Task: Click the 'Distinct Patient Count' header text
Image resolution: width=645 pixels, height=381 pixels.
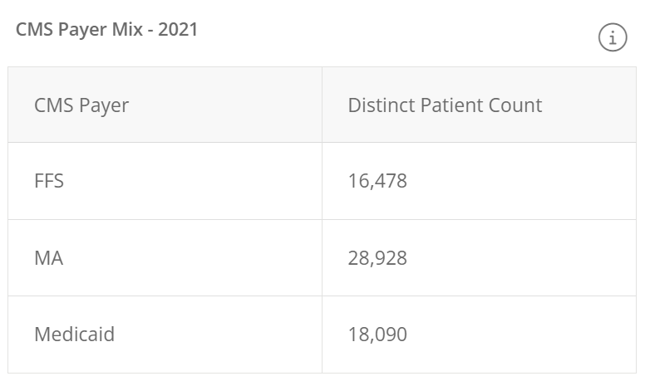Action: click(445, 105)
